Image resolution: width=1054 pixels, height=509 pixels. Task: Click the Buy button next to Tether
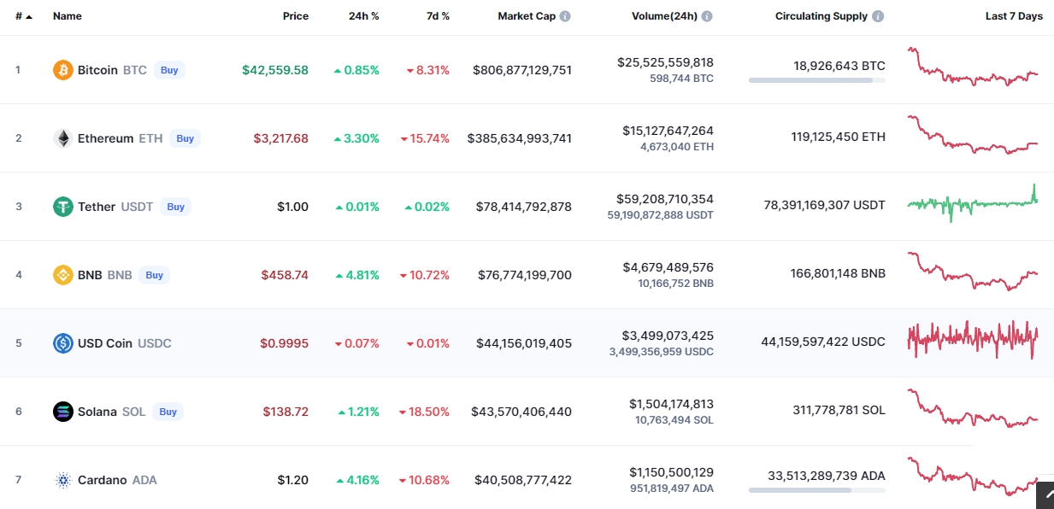click(175, 207)
